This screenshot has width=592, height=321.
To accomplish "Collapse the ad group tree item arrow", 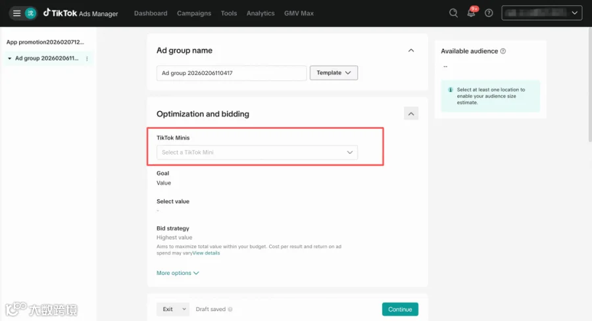I will point(10,59).
